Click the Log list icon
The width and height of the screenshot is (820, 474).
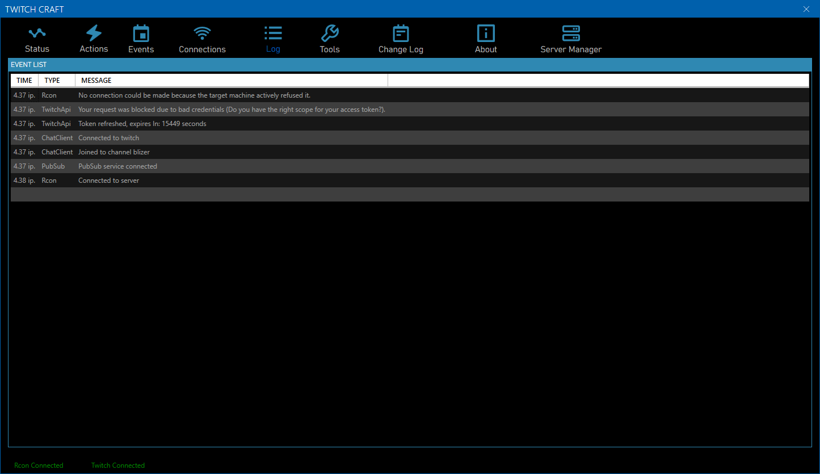point(273,33)
